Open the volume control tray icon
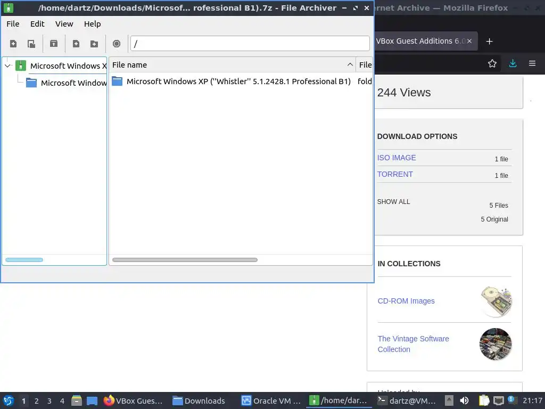The height and width of the screenshot is (409, 545). click(464, 400)
